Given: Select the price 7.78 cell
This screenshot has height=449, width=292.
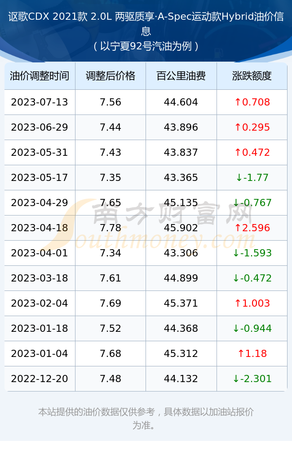Looking at the screenshot, I should 111,228.
